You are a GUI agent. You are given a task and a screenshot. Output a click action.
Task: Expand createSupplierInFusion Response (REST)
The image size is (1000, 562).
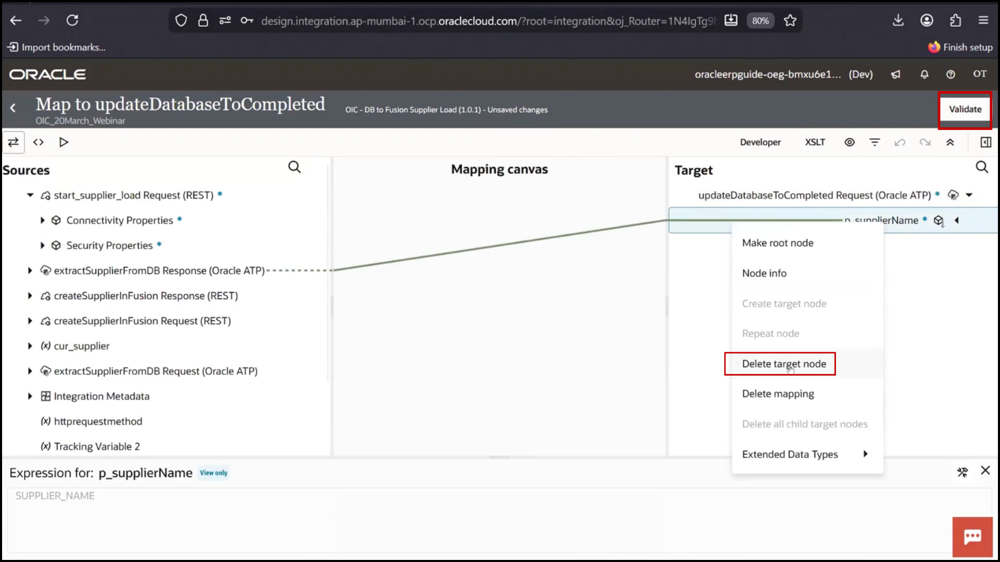(x=30, y=296)
